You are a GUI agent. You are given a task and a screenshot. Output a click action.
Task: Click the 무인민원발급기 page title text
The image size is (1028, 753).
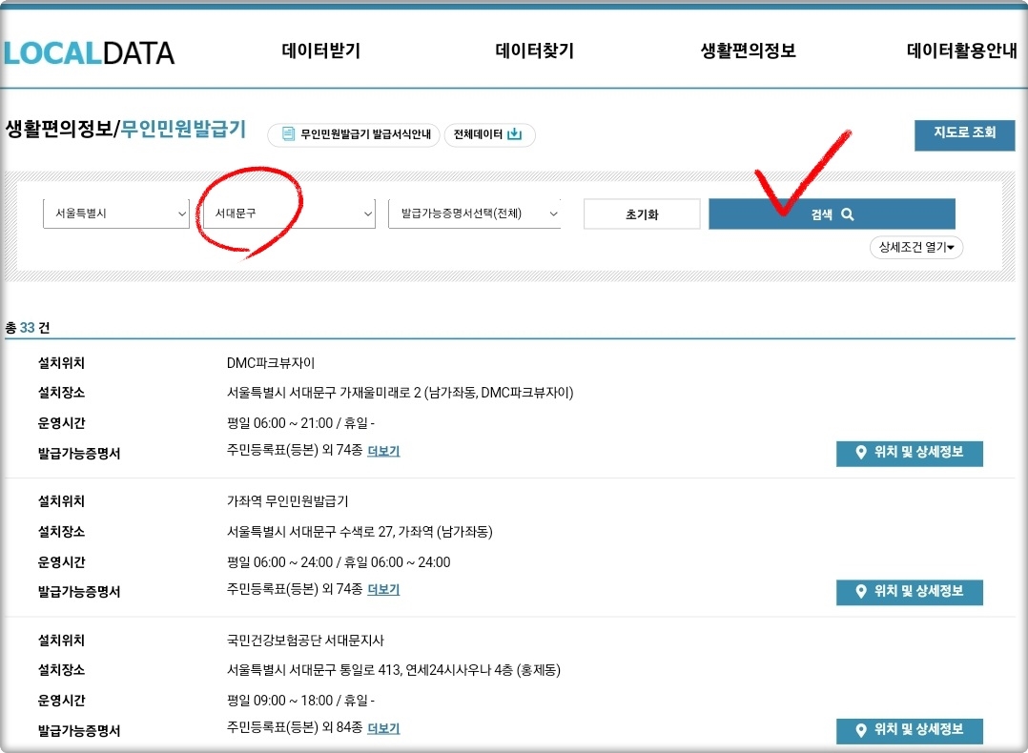(x=183, y=129)
